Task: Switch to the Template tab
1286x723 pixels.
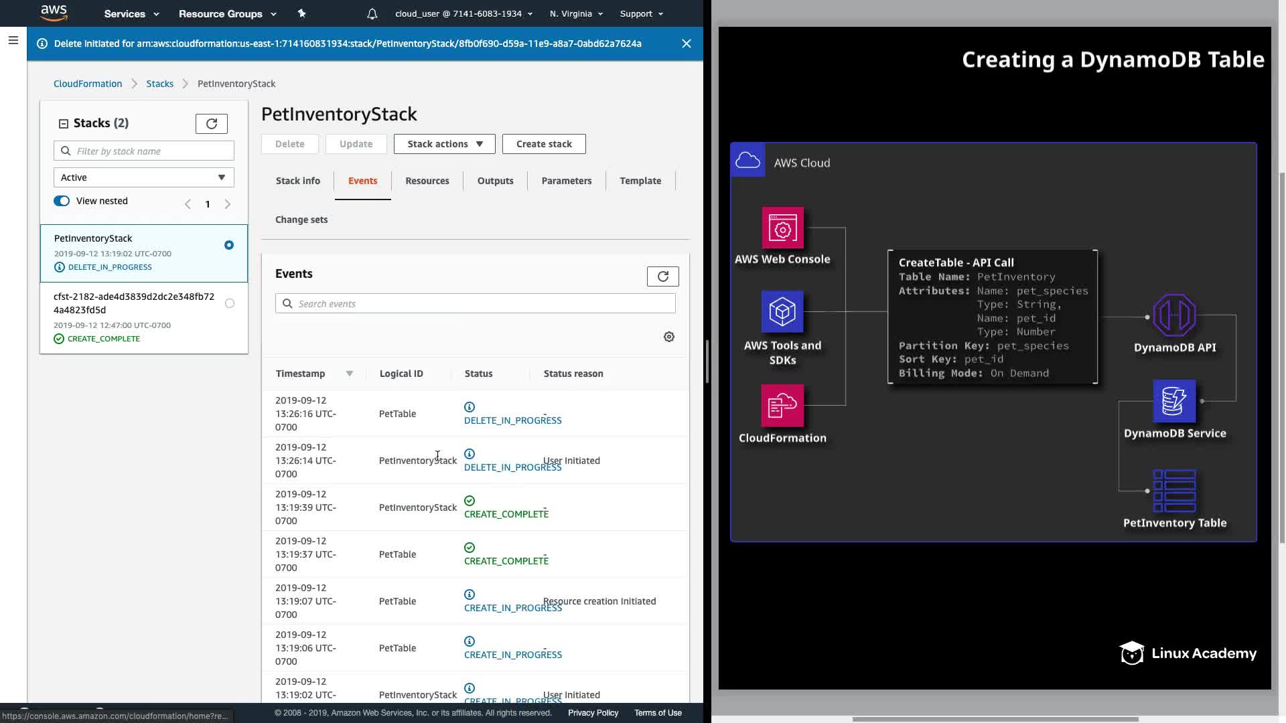Action: 640,181
